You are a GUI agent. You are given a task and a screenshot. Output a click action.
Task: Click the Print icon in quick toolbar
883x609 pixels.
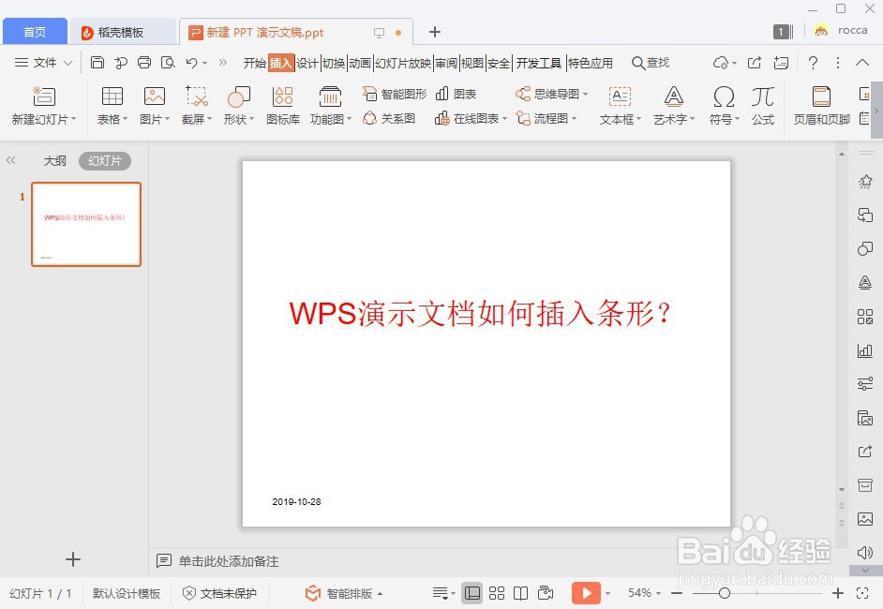click(144, 63)
